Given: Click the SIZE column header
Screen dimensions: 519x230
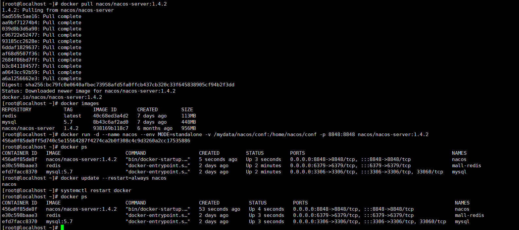Looking at the screenshot, I should click(187, 110).
